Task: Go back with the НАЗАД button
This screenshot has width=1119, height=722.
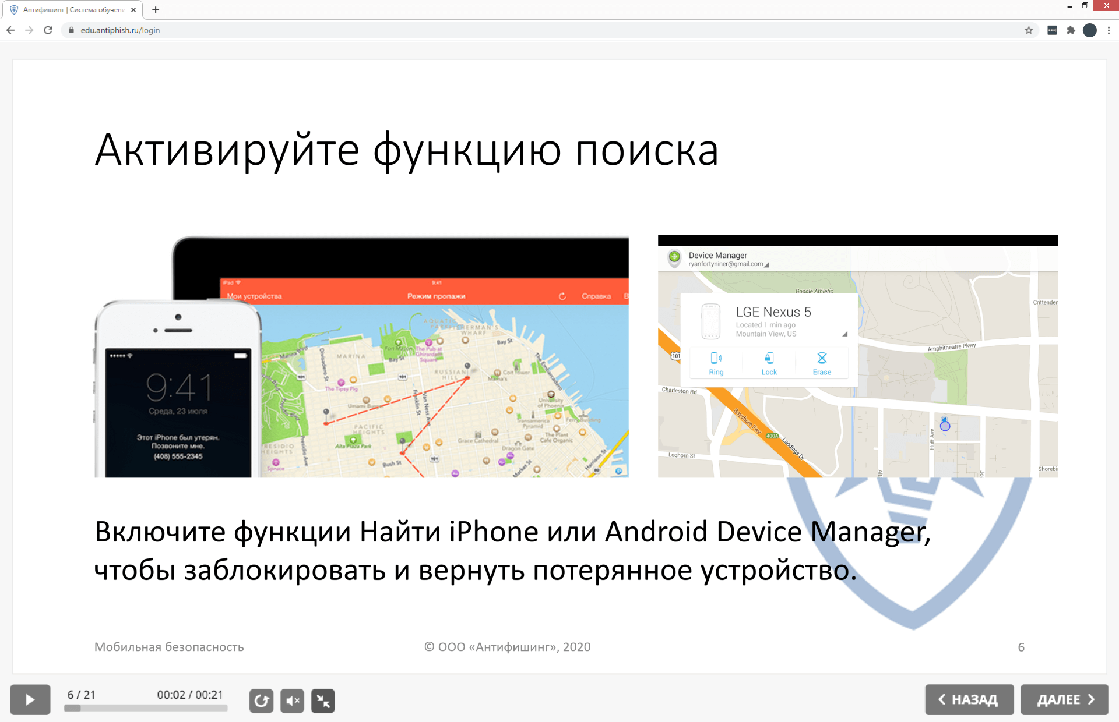Action: point(969,699)
